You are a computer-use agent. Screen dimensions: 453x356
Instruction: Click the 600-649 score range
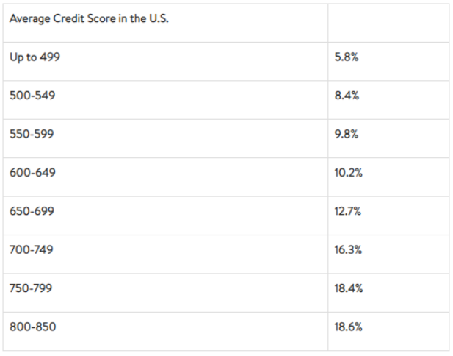(32, 173)
